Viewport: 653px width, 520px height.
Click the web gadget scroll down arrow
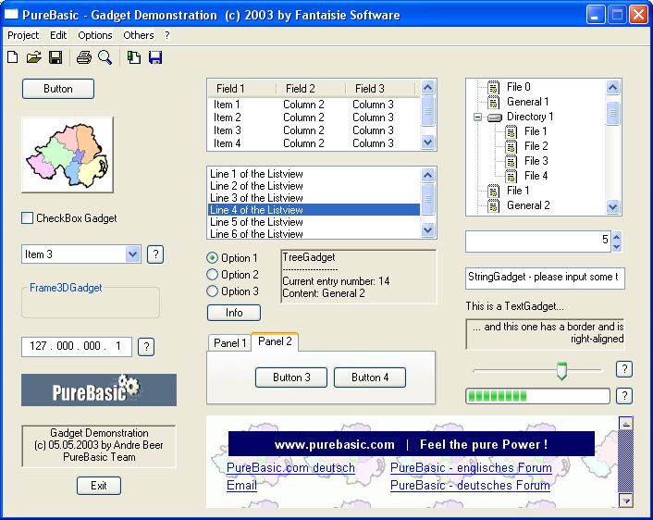click(626, 500)
